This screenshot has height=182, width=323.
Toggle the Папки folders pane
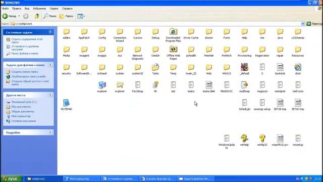[x=66, y=16]
